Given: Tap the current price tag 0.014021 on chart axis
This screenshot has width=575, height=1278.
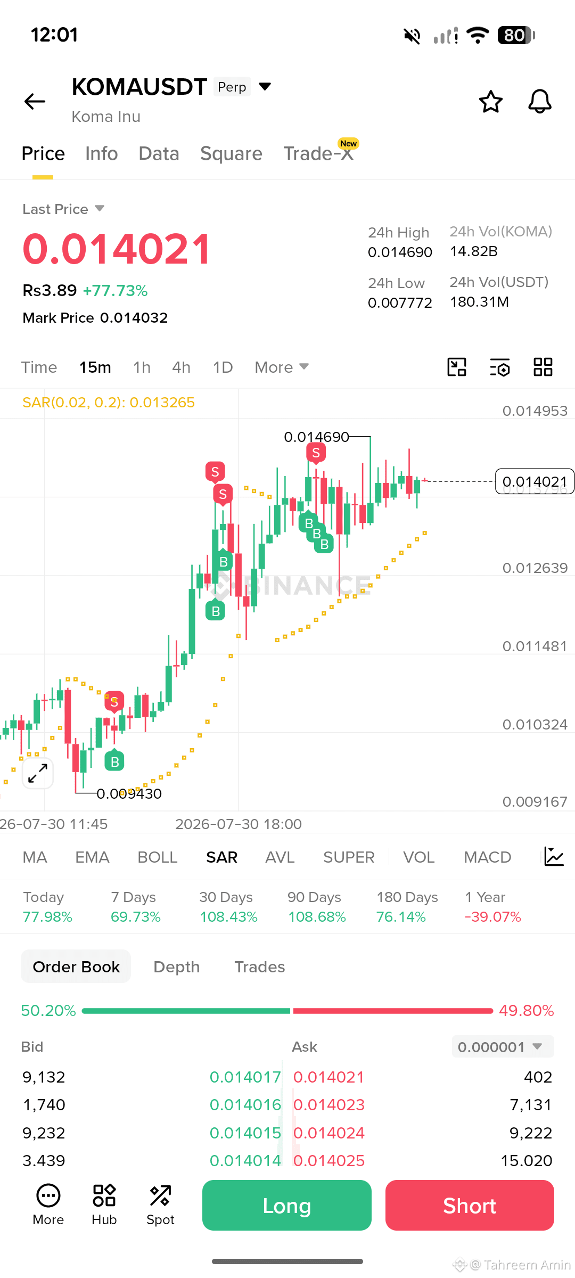Looking at the screenshot, I should click(x=535, y=481).
